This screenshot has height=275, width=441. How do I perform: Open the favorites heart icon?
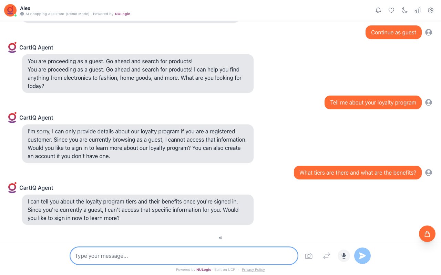[x=391, y=10]
